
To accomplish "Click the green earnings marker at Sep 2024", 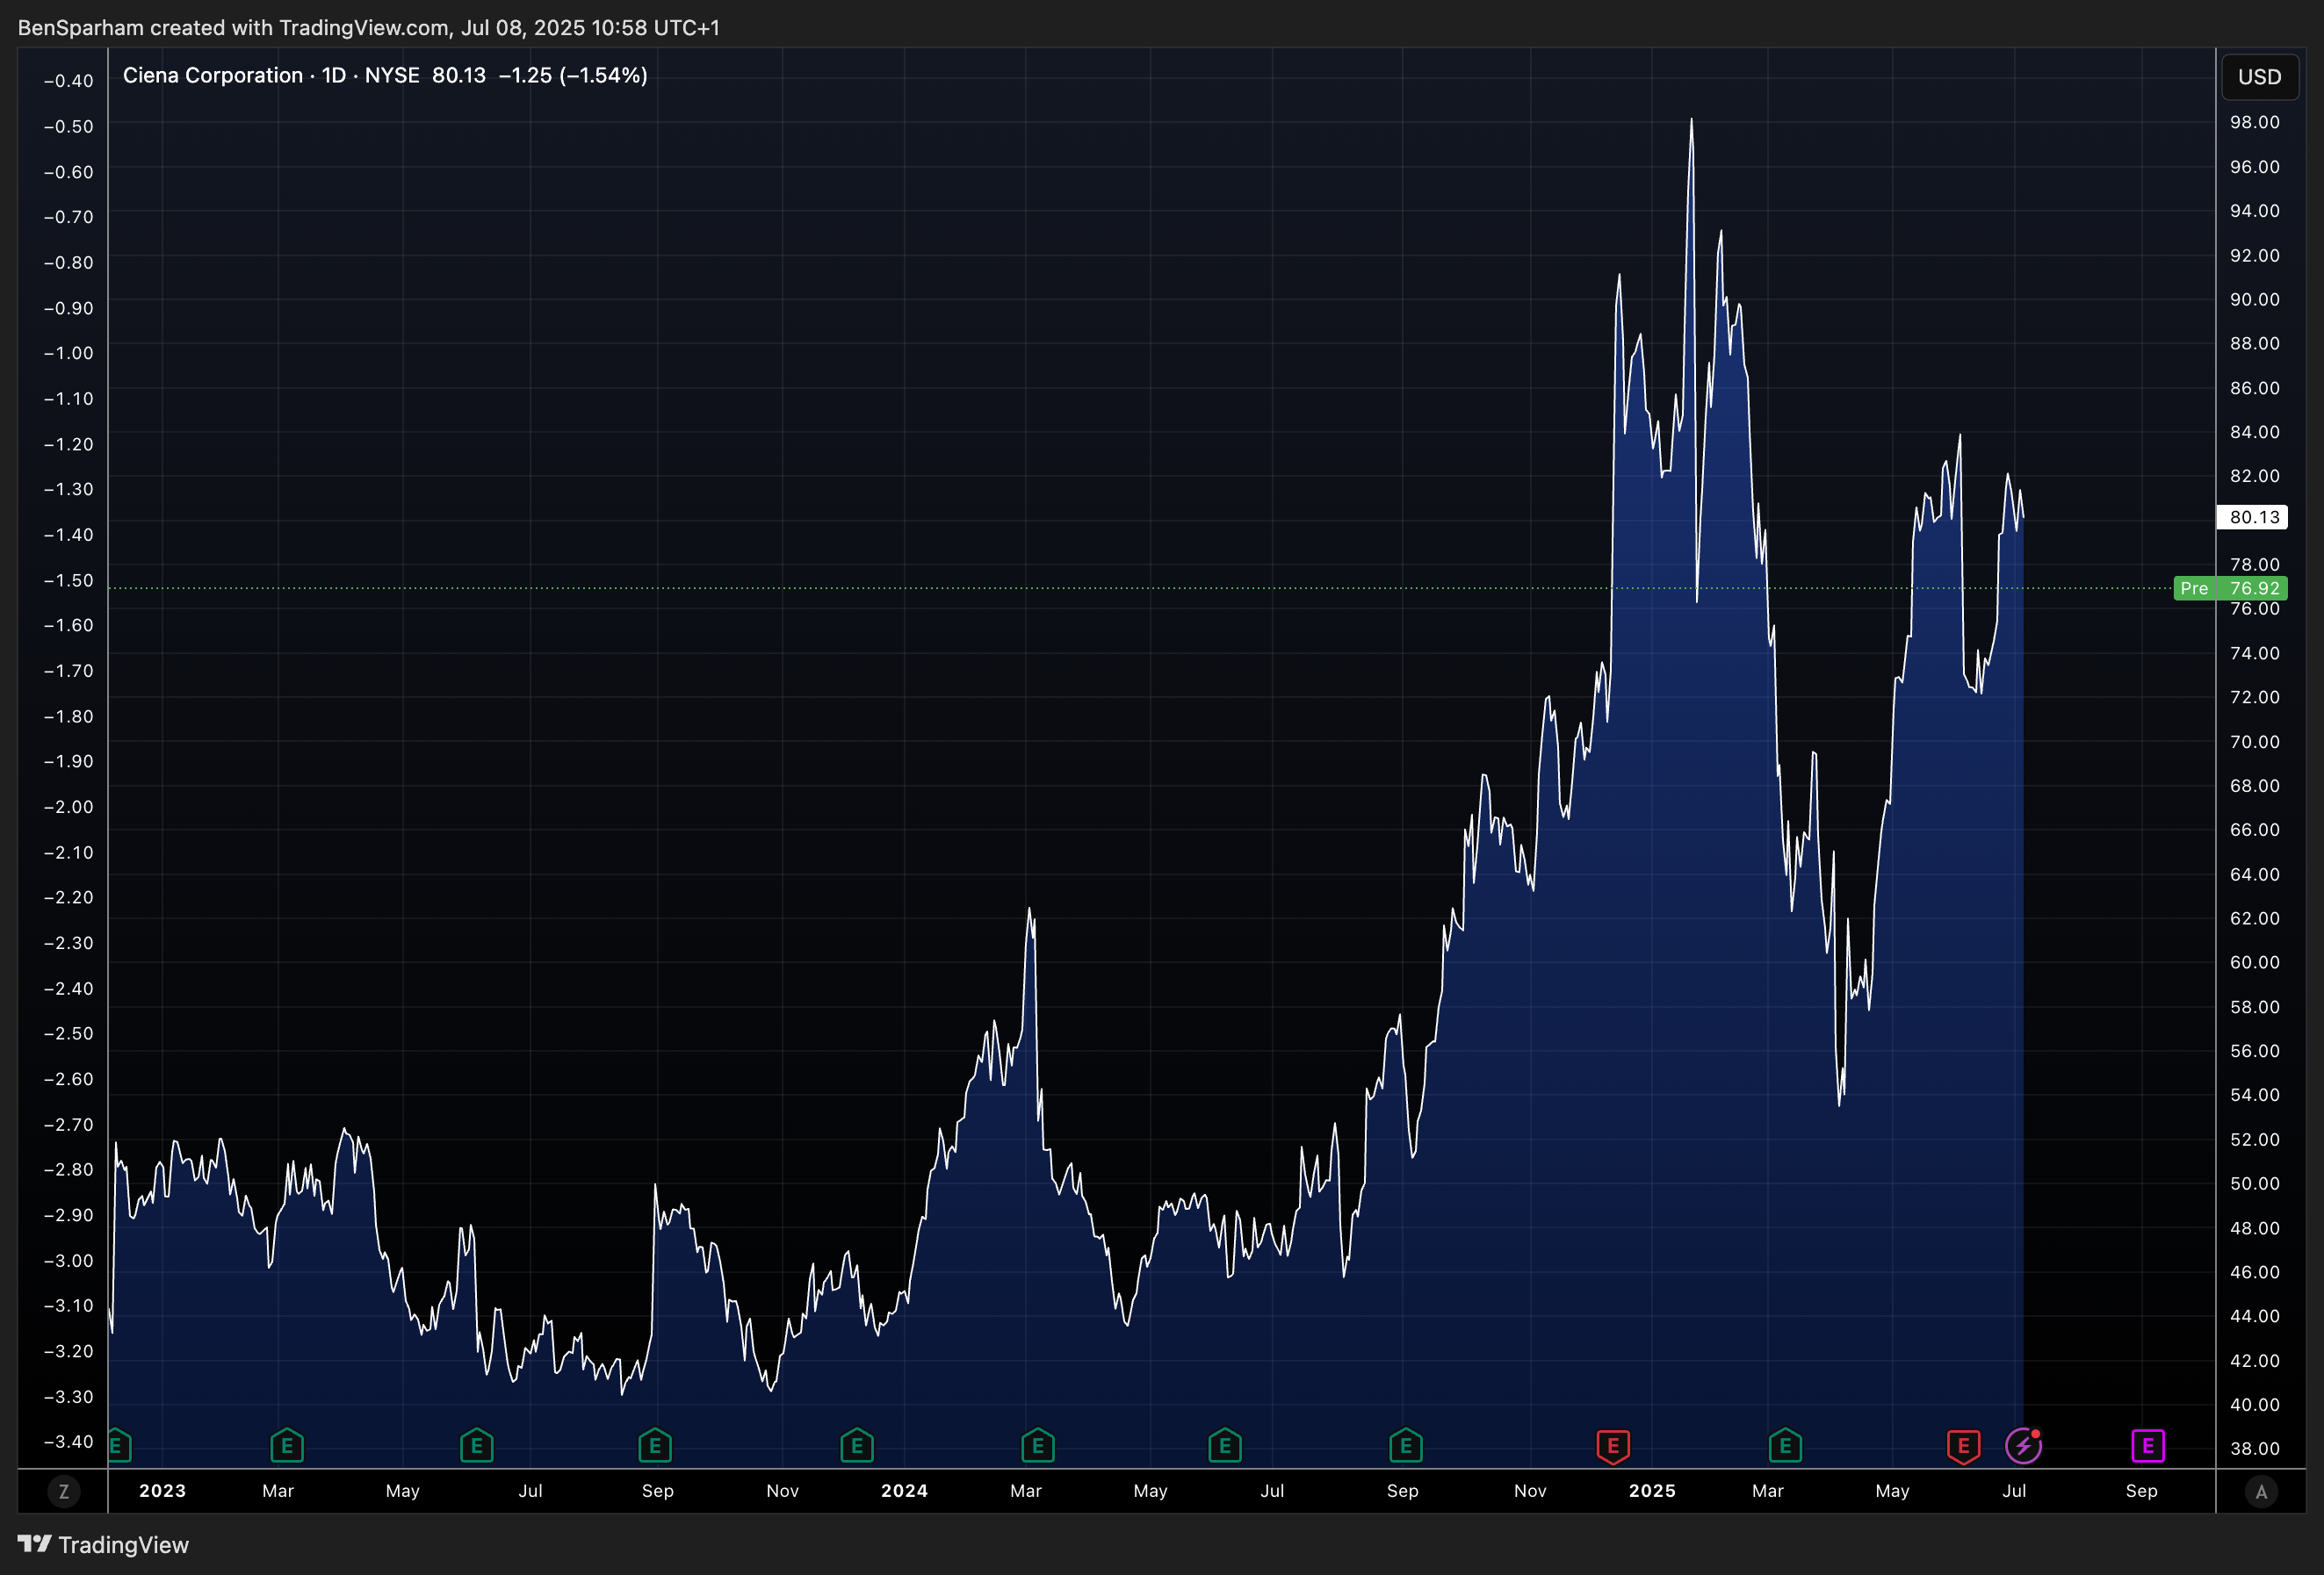I will tap(1406, 1445).
